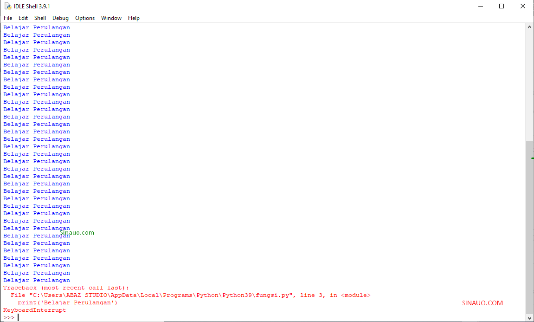The width and height of the screenshot is (534, 322).
Task: Place cursor at the >>> shell prompt
Action: pos(9,317)
